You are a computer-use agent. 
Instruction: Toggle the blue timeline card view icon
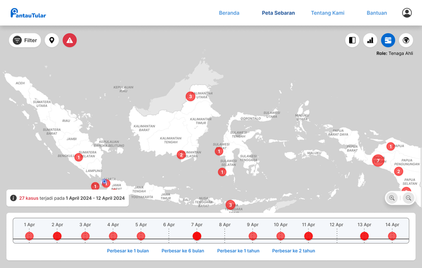pyautogui.click(x=388, y=40)
